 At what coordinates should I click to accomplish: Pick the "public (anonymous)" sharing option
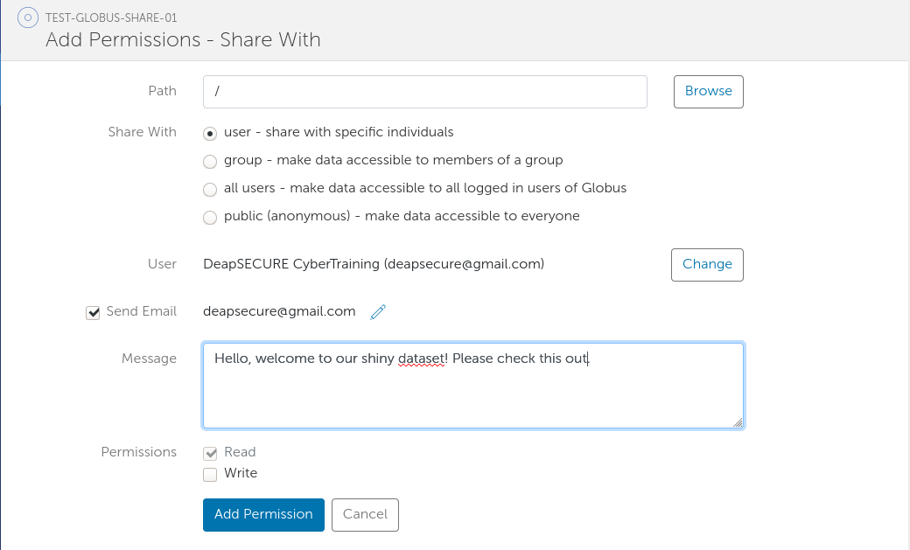[210, 217]
